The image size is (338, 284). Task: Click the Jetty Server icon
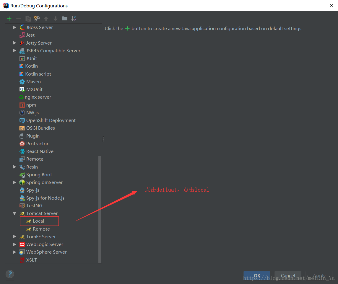(x=22, y=43)
